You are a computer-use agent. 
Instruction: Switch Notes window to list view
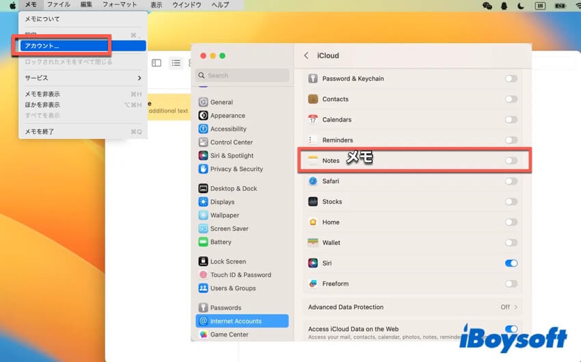(176, 63)
